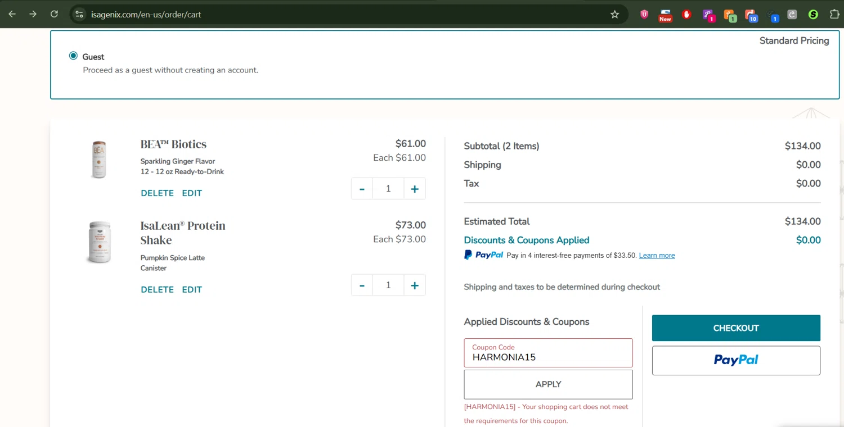Select the Guest radio option
This screenshot has width=844, height=427.
(x=73, y=56)
